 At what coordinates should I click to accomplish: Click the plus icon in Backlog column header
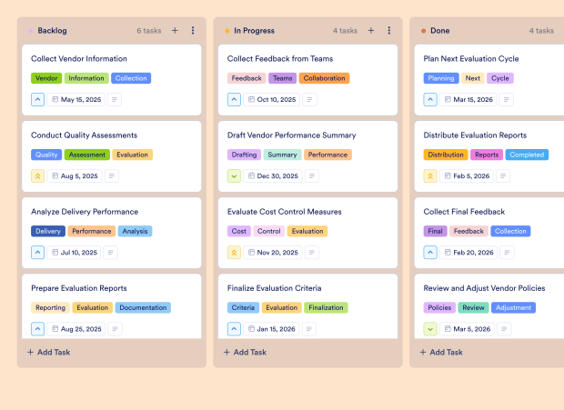click(175, 31)
